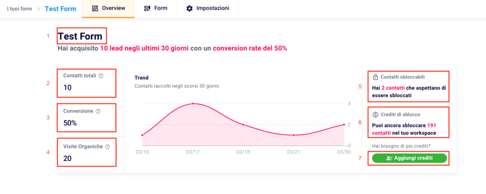Viewport: 486px width, 194px height.
Task: Click the 03/21 chart data point
Action: (x=293, y=135)
